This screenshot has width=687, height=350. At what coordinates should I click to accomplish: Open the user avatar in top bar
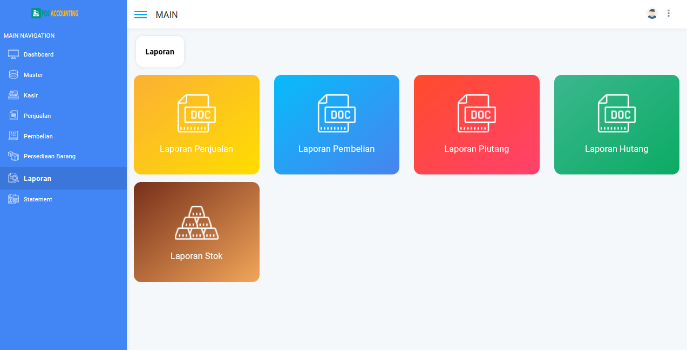pyautogui.click(x=652, y=13)
